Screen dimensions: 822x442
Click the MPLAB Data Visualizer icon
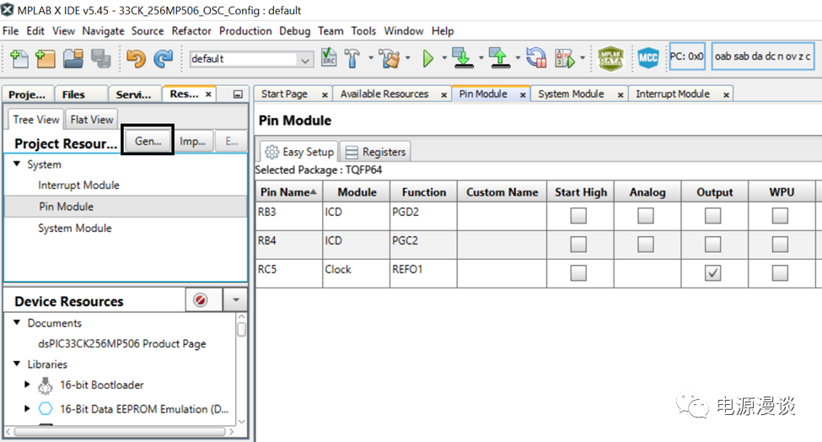pyautogui.click(x=611, y=58)
